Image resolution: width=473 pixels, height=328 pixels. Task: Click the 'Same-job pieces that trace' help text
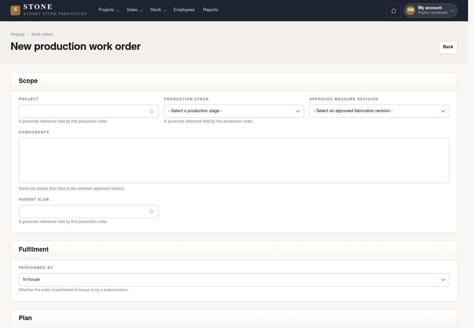click(72, 189)
